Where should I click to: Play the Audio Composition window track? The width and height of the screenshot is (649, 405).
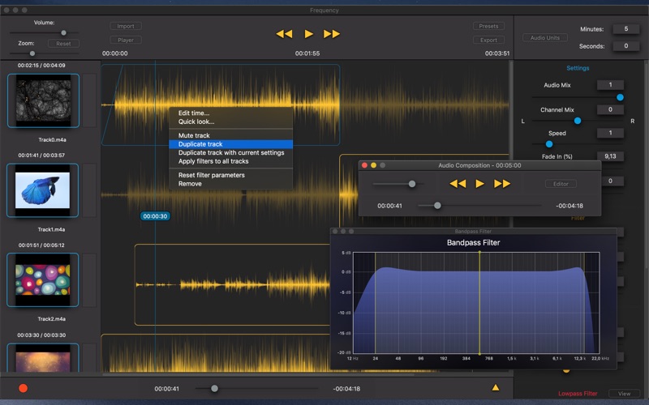(479, 184)
